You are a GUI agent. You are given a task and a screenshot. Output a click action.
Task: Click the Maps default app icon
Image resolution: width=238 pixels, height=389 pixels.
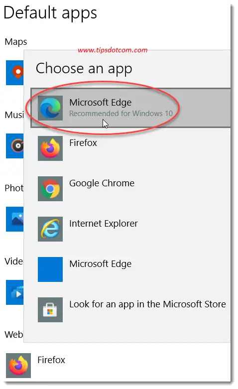[15, 72]
